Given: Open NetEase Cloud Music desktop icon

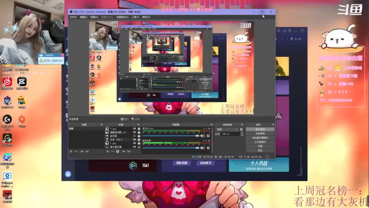Looking at the screenshot, I should 7,82.
